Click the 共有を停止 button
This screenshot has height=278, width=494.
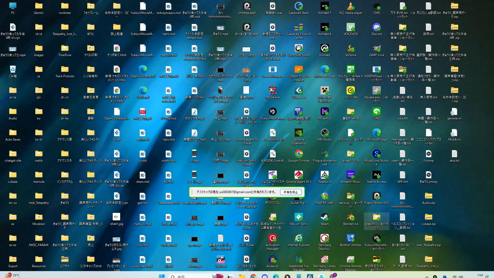pyautogui.click(x=290, y=192)
